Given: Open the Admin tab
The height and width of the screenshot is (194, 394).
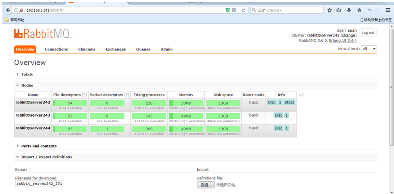Looking at the screenshot, I should click(x=167, y=49).
